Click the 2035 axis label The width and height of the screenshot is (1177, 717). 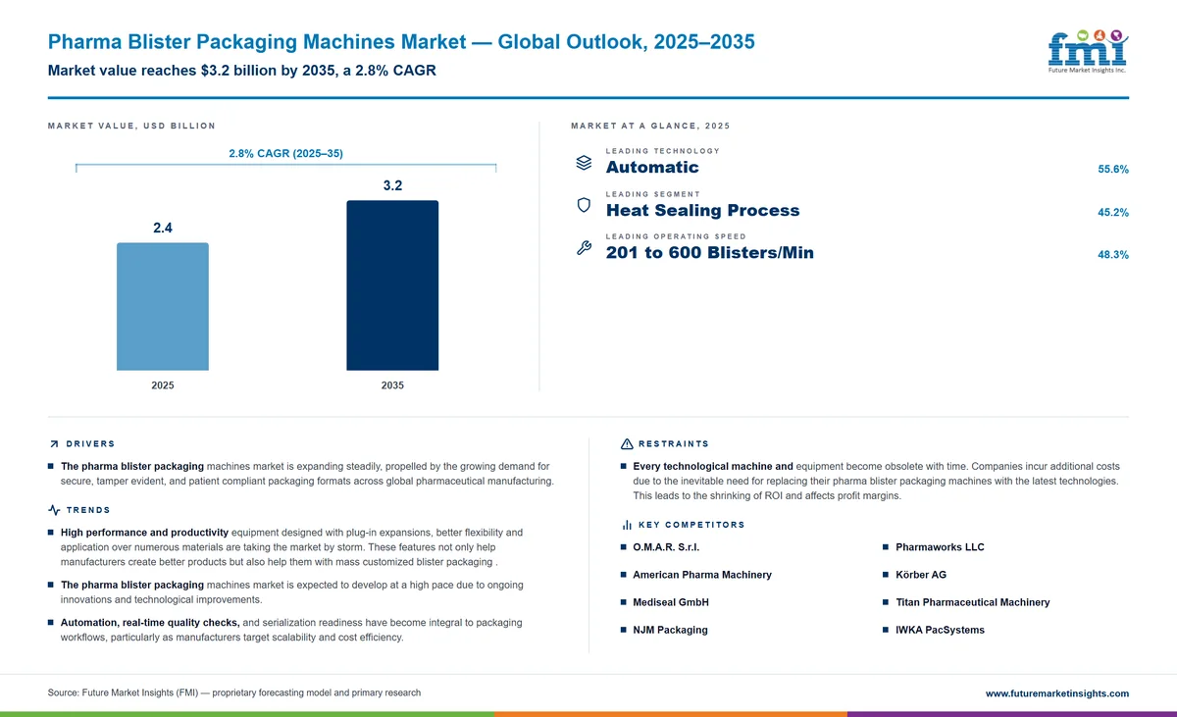click(392, 385)
